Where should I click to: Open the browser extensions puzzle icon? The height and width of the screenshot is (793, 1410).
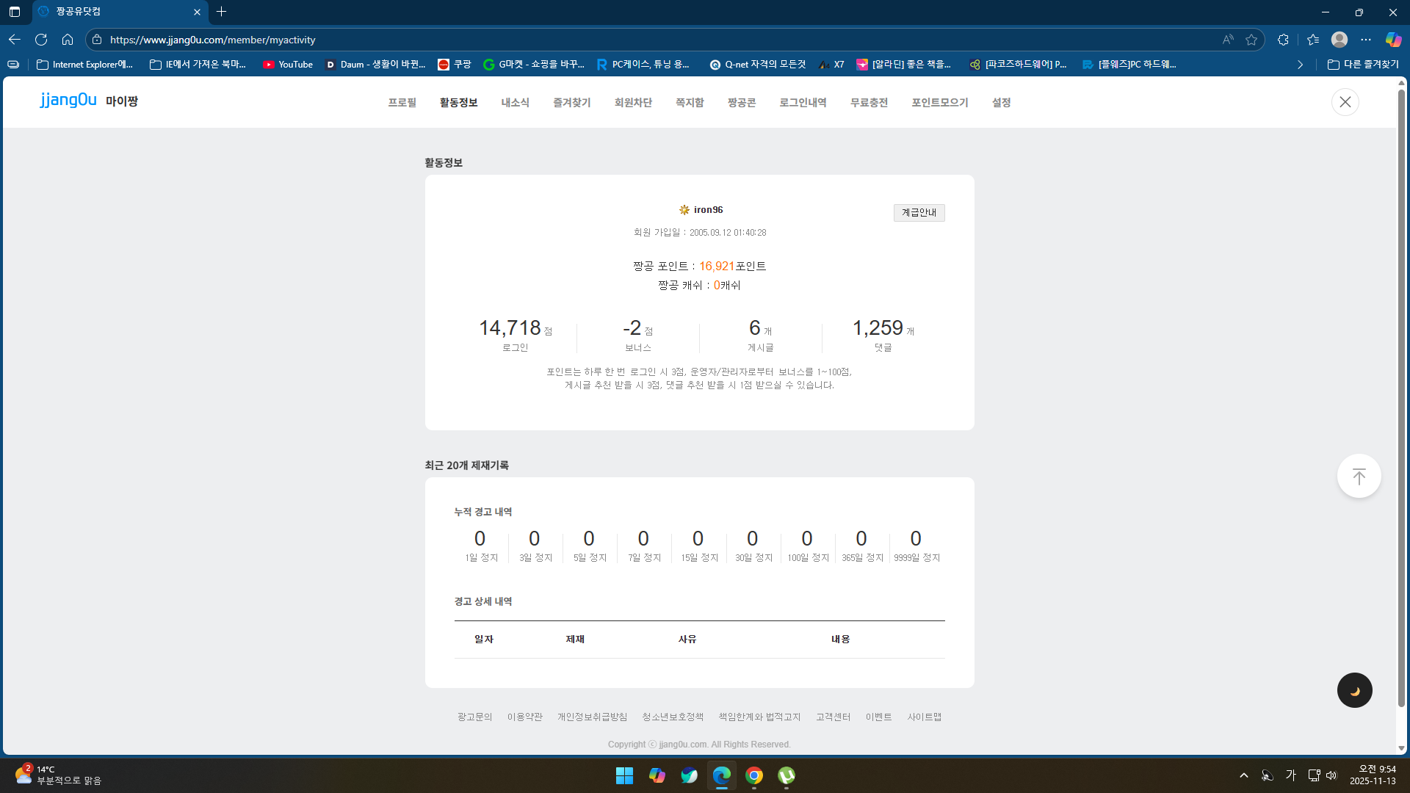coord(1283,40)
